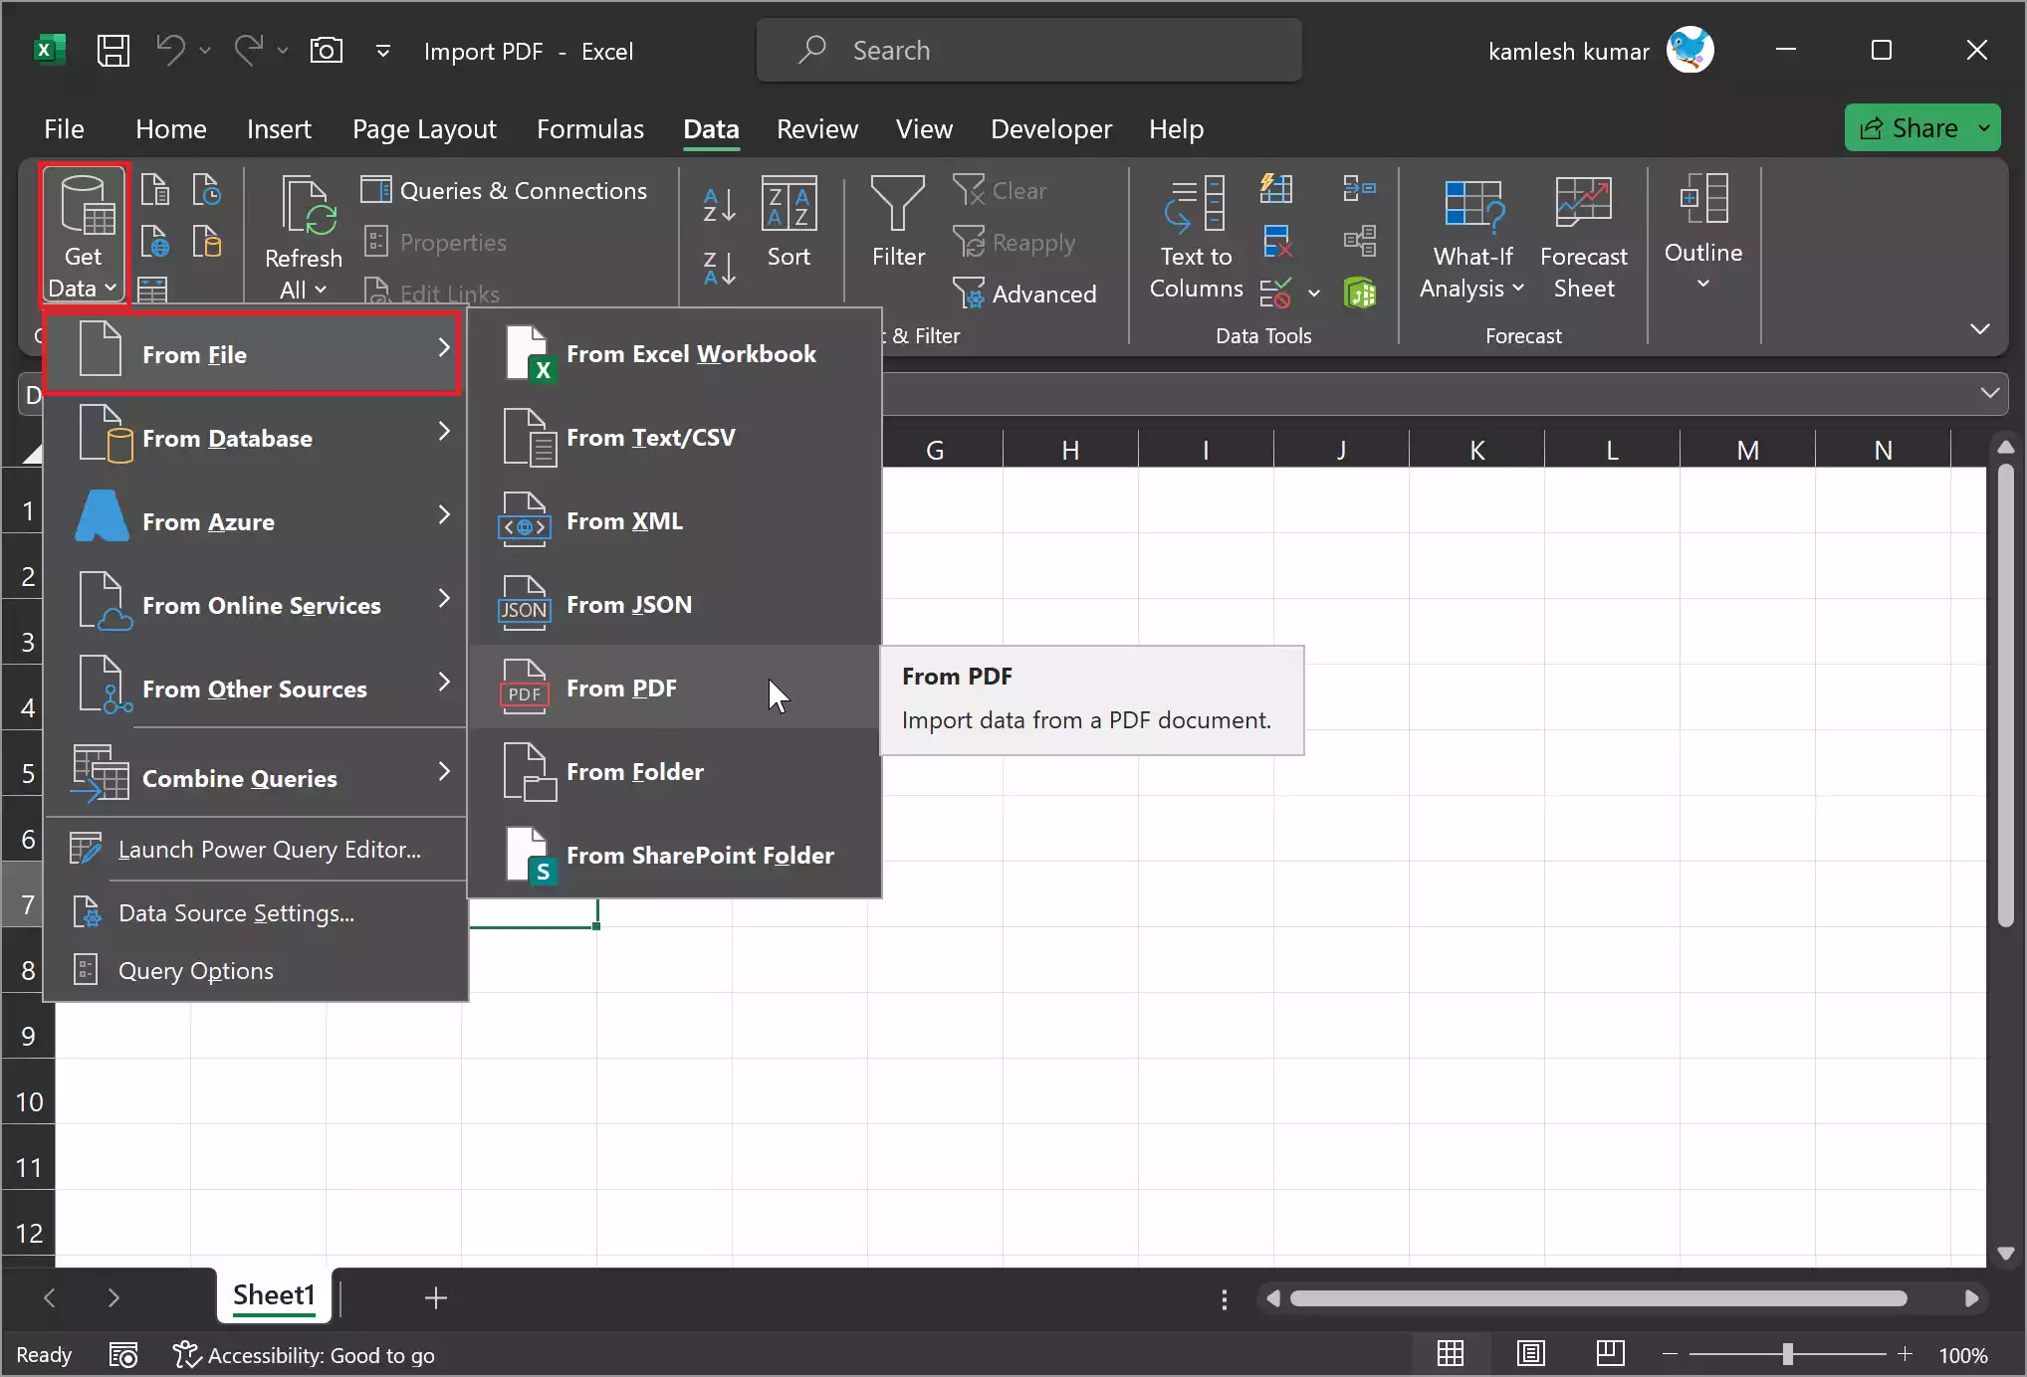Choose From Excel Workbook
The image size is (2027, 1377).
point(675,353)
